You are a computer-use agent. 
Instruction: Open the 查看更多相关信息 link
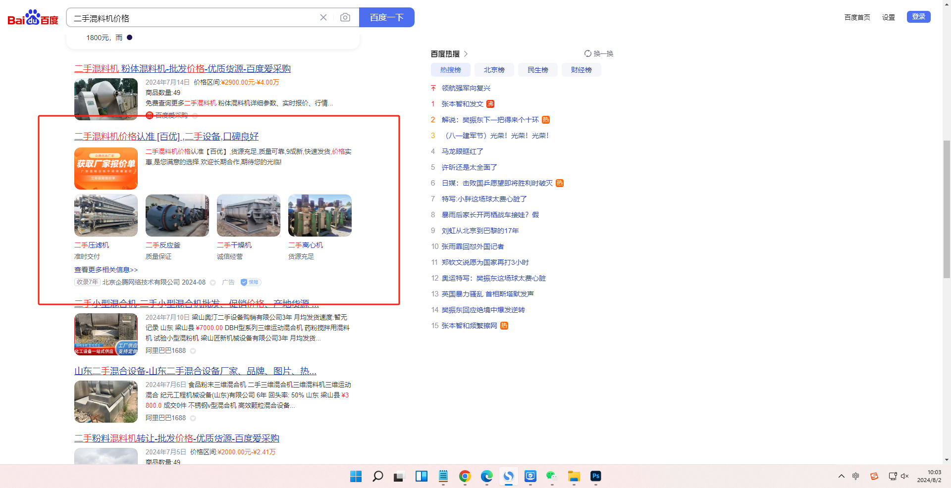pyautogui.click(x=106, y=270)
